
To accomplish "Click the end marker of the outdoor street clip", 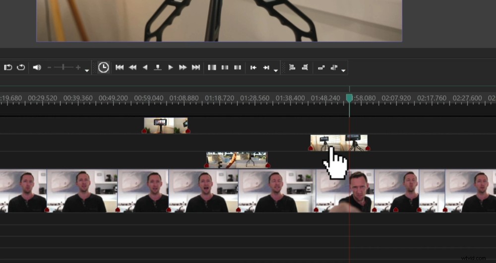I will [x=268, y=165].
